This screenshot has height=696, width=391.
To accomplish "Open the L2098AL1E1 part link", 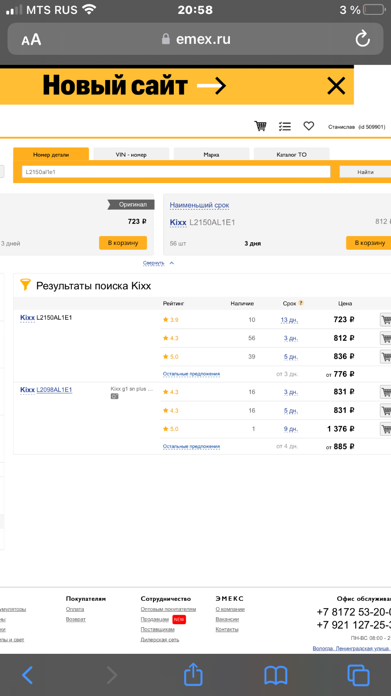I will click(x=54, y=390).
